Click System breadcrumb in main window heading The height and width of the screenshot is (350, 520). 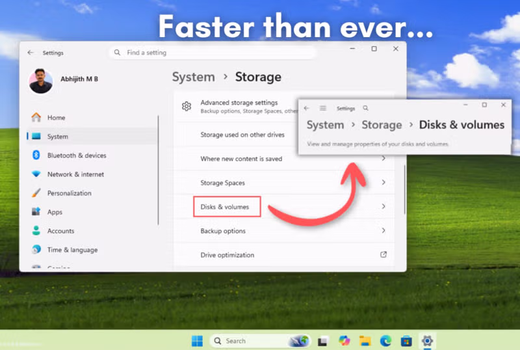click(x=193, y=77)
